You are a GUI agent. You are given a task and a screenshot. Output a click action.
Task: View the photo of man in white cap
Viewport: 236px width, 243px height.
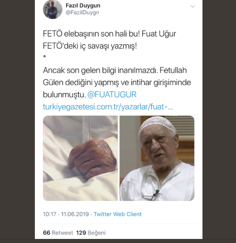pyautogui.click(x=157, y=158)
